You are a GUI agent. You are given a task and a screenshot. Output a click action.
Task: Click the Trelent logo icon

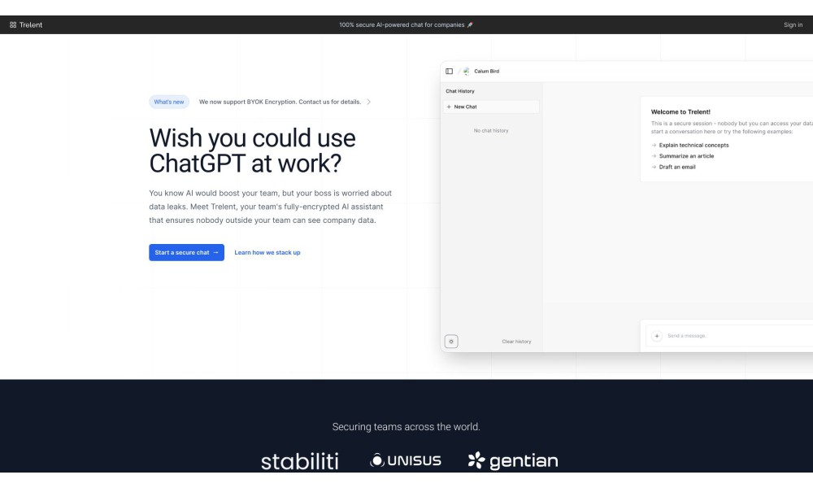pyautogui.click(x=13, y=25)
